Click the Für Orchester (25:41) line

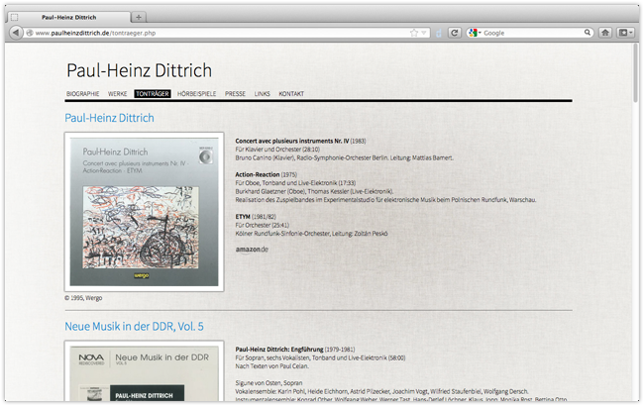pyautogui.click(x=263, y=226)
